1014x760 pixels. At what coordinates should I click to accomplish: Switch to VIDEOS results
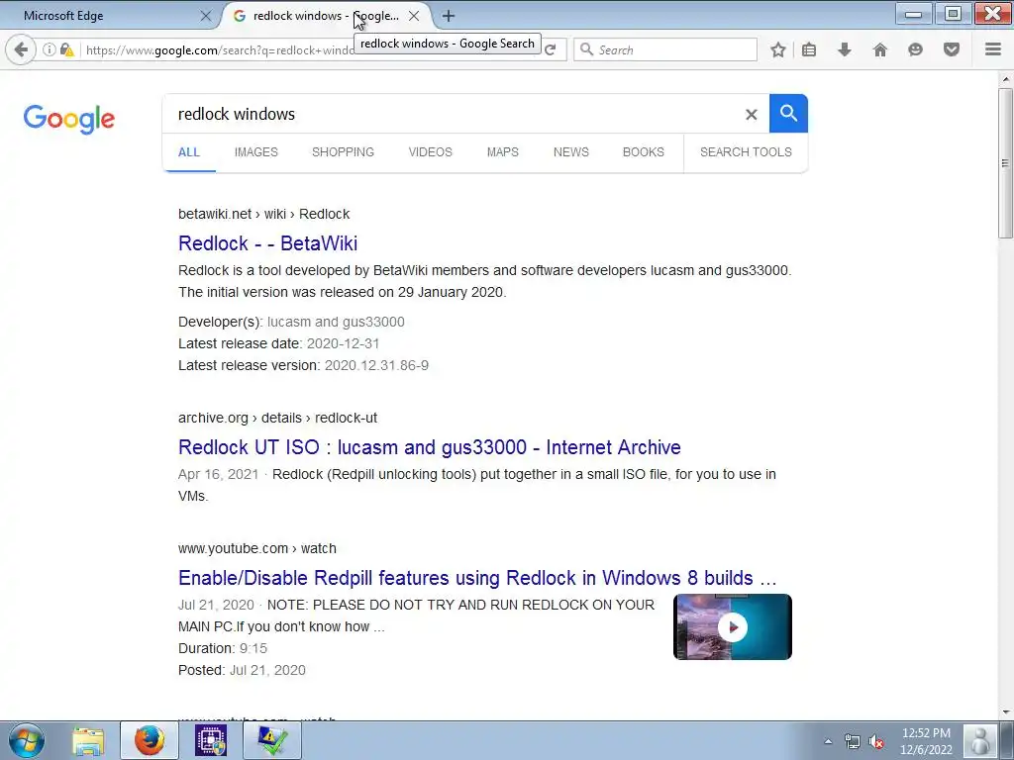pos(430,152)
